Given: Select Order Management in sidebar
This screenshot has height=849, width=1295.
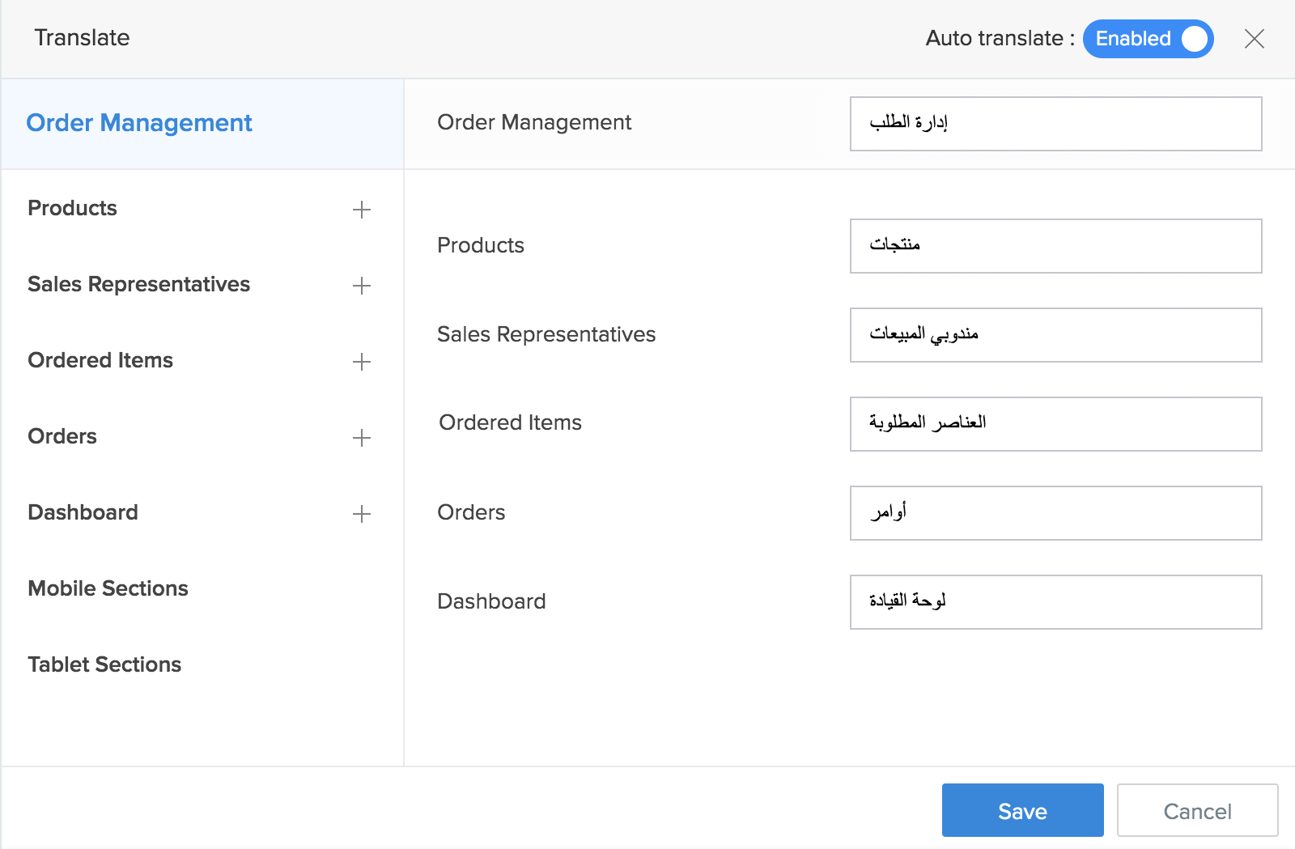Looking at the screenshot, I should pyautogui.click(x=139, y=123).
